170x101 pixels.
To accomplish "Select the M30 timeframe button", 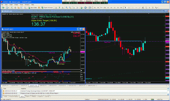I will tap(105, 8).
